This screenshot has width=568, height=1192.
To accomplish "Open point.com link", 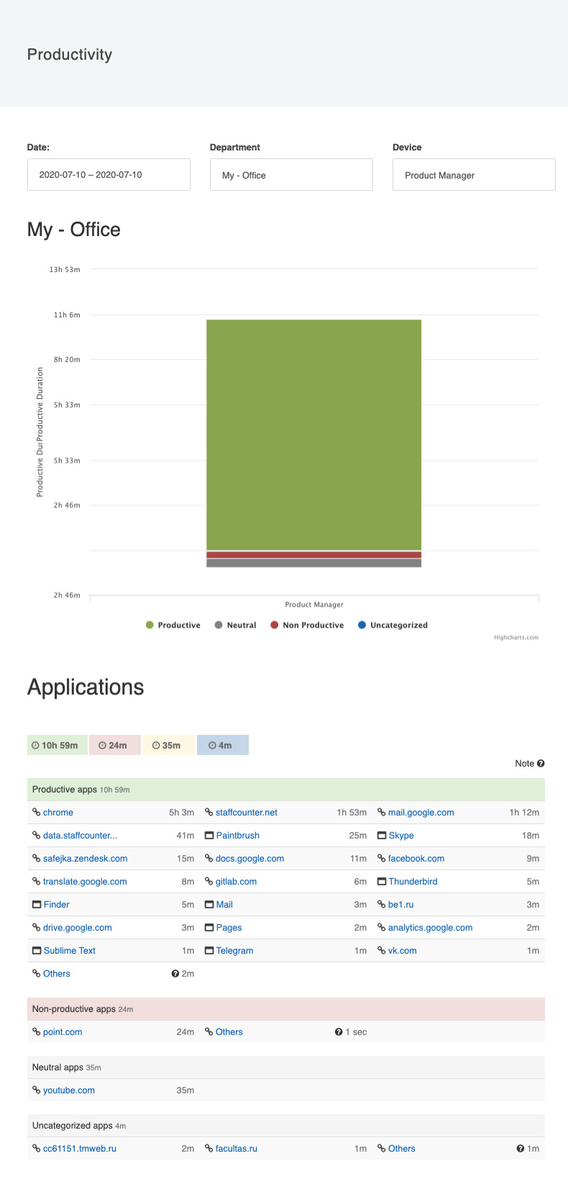I will [63, 1032].
